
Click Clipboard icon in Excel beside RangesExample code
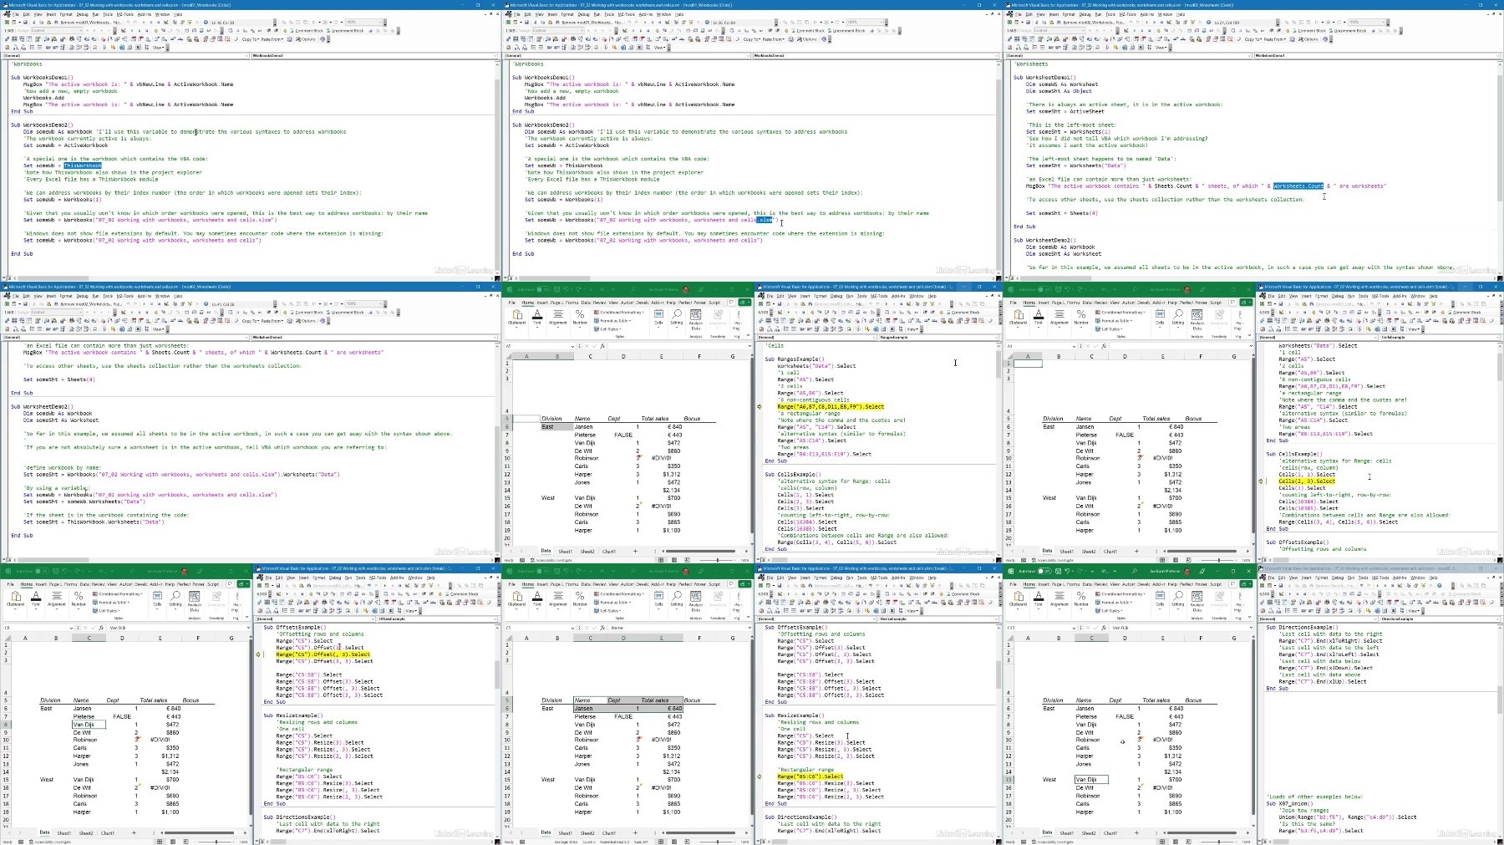[x=516, y=314]
